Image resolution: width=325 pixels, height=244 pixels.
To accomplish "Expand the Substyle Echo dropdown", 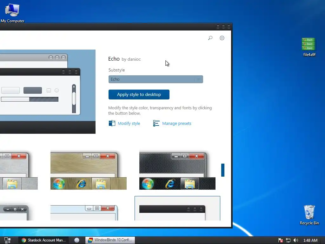I will click(156, 79).
